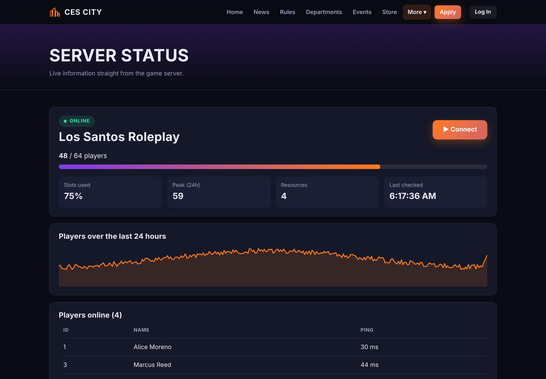Open the News page
The image size is (546, 379).
[261, 12]
